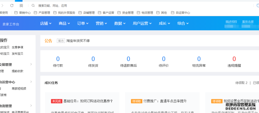Click the 官方 tag in announcements
Image resolution: width=259 pixels, height=113 pixels.
tap(61, 41)
